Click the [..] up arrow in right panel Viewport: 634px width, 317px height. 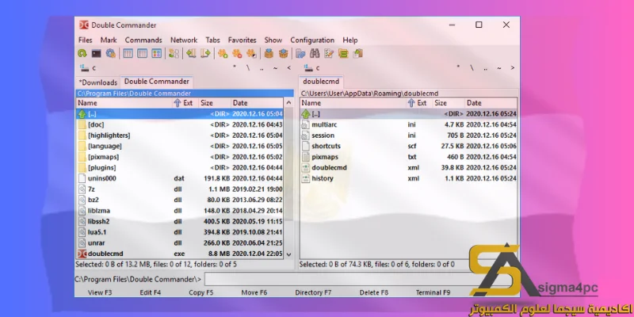[306, 114]
